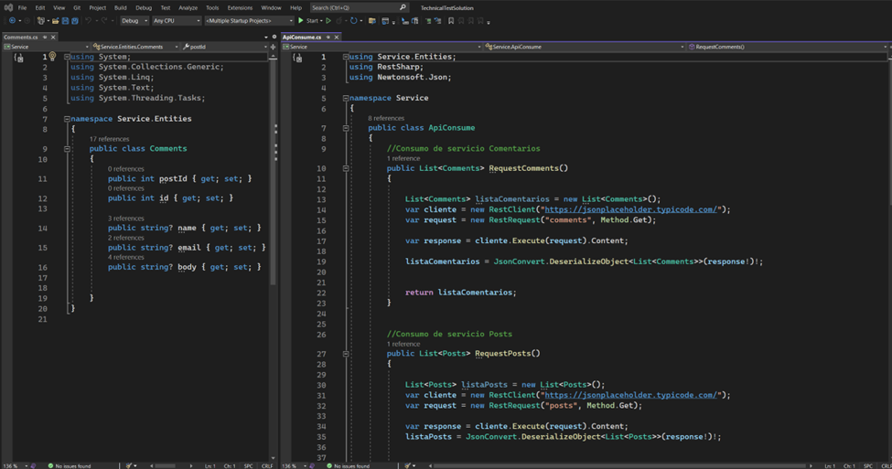Click the green No issues found check icon in Comments.cs
Image resolution: width=892 pixels, height=469 pixels.
(50, 465)
